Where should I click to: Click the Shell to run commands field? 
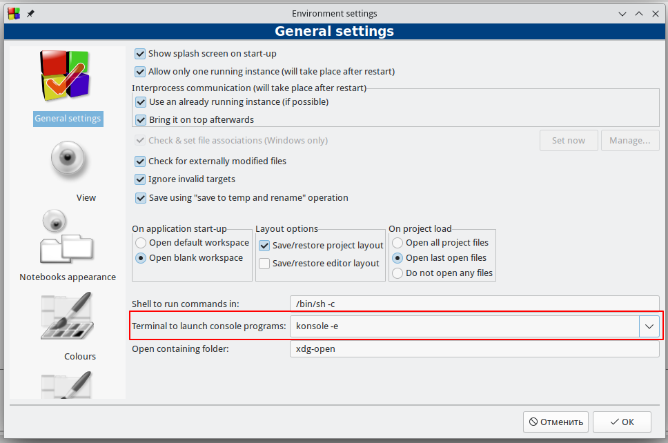tap(474, 304)
